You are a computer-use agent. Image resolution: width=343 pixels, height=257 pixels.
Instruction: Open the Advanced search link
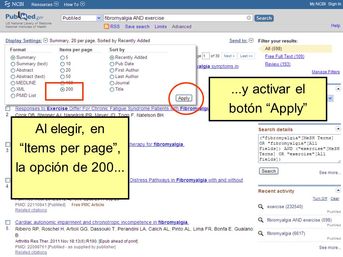182,26
